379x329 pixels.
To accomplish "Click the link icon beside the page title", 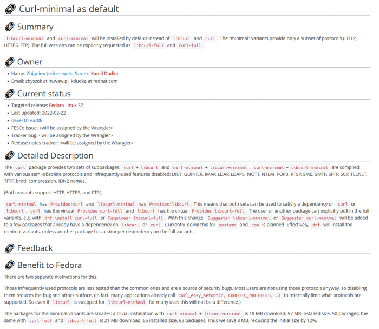I will (x=10, y=9).
